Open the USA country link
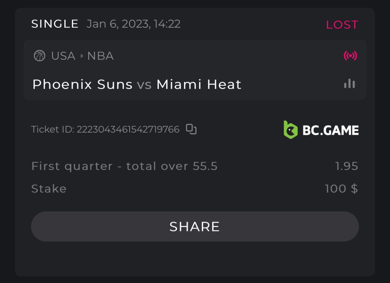The width and height of the screenshot is (390, 283). [63, 56]
